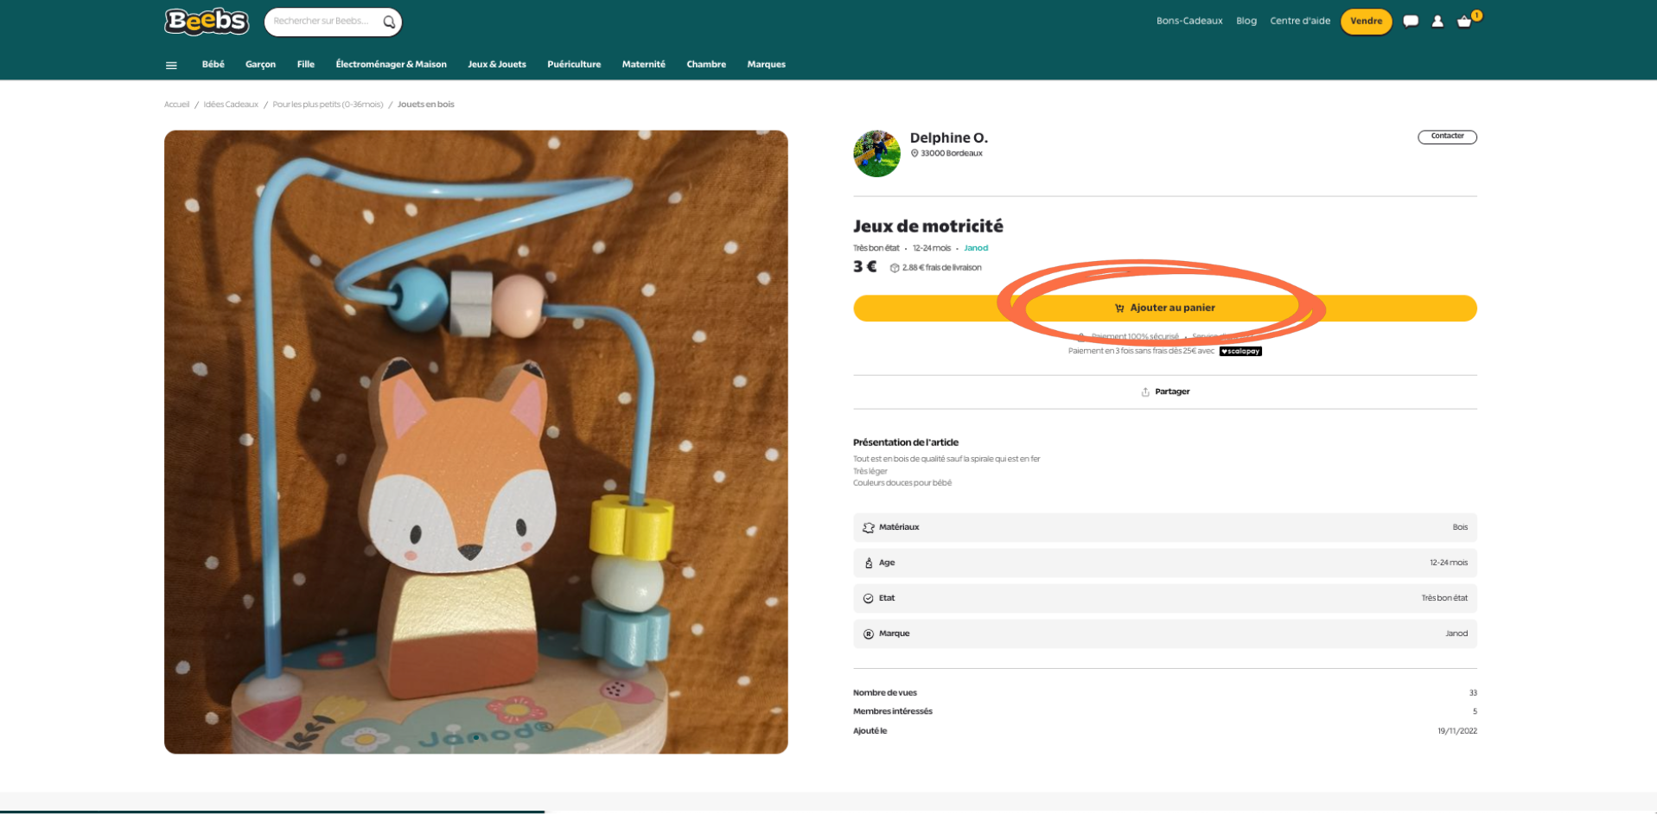
Task: Click the Janod brand link
Action: tap(976, 248)
